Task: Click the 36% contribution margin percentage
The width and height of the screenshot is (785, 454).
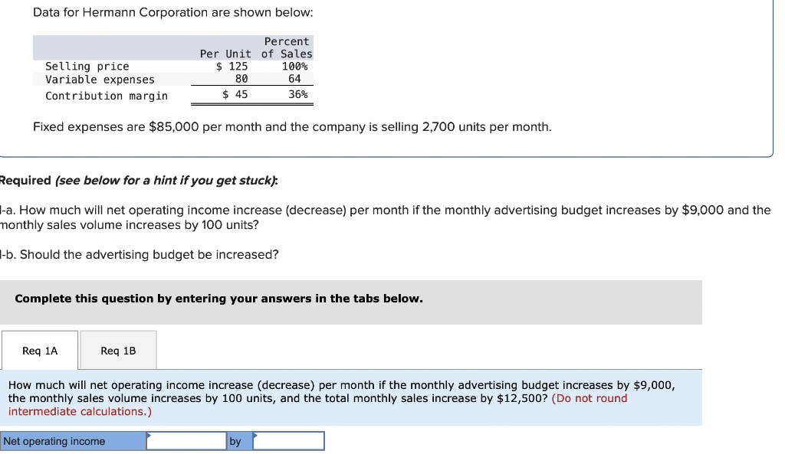Action: pyautogui.click(x=298, y=95)
